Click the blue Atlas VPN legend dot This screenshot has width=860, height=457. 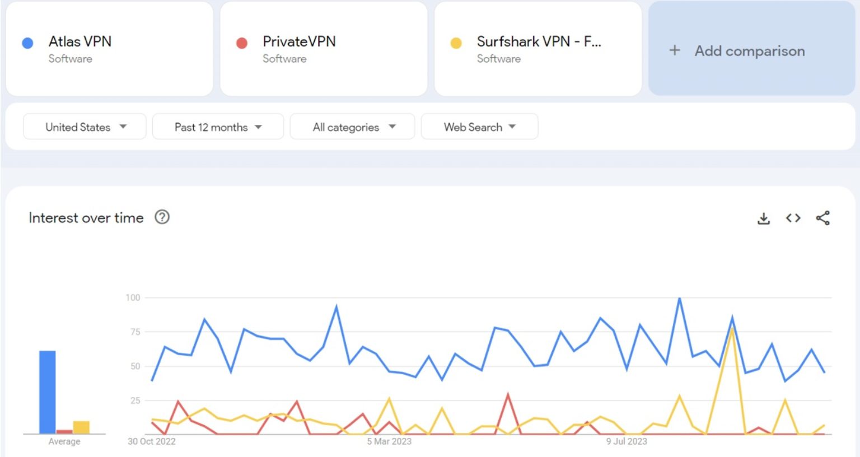[27, 43]
